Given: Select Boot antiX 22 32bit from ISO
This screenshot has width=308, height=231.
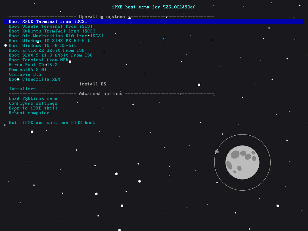Looking at the screenshot, I should 47,51.
